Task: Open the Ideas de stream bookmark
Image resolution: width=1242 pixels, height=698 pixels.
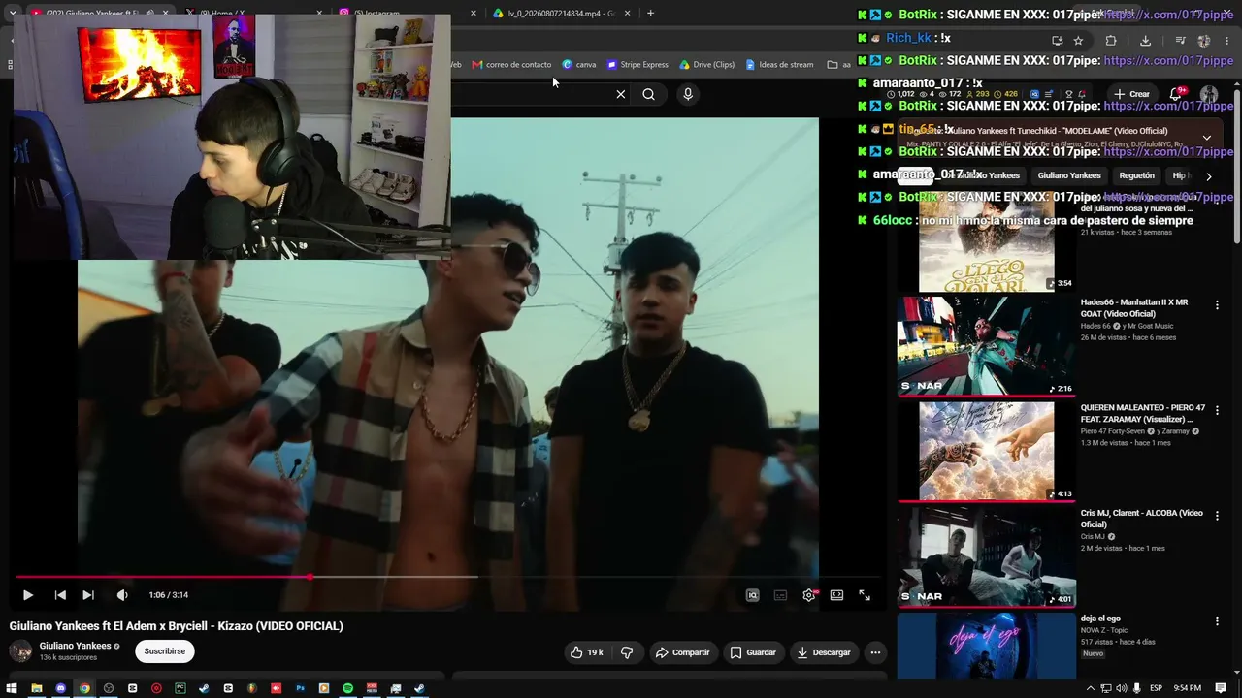Action: pyautogui.click(x=780, y=65)
